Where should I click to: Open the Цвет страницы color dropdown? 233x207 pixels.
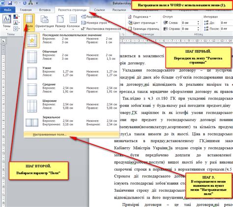click(x=157, y=23)
